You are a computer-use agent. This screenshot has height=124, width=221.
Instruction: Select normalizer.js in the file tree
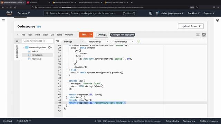tap(37, 55)
